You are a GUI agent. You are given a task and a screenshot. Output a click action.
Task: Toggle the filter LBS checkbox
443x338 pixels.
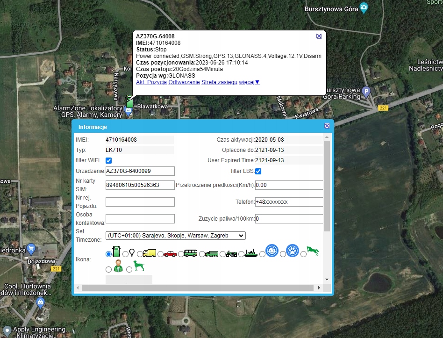258,171
